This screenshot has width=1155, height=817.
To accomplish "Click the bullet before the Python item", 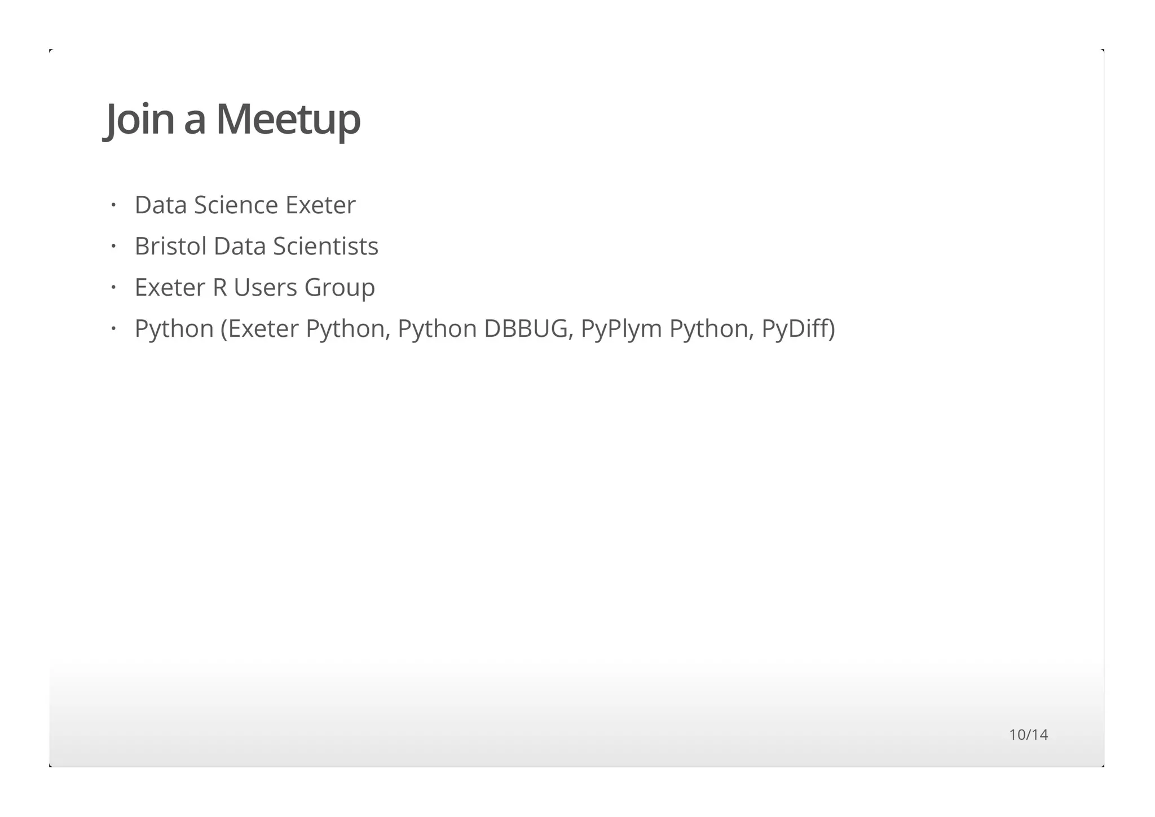I will 113,328.
